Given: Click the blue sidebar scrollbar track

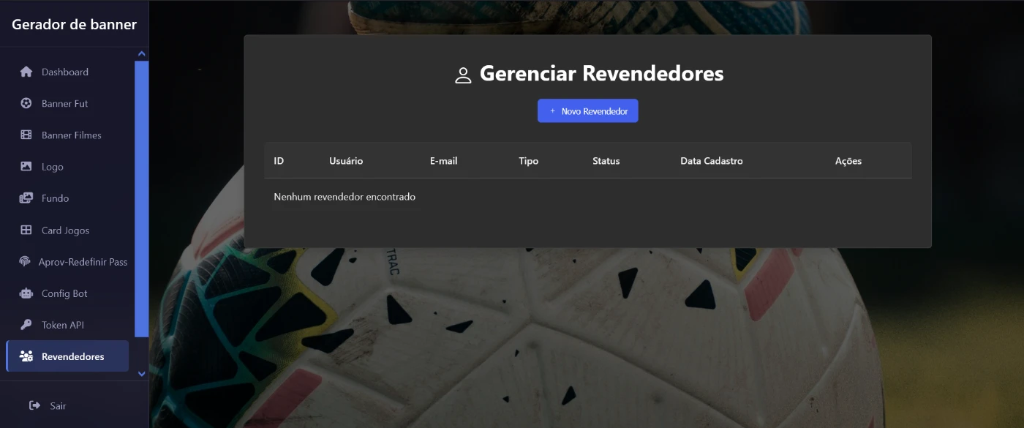Looking at the screenshot, I should click(x=142, y=198).
